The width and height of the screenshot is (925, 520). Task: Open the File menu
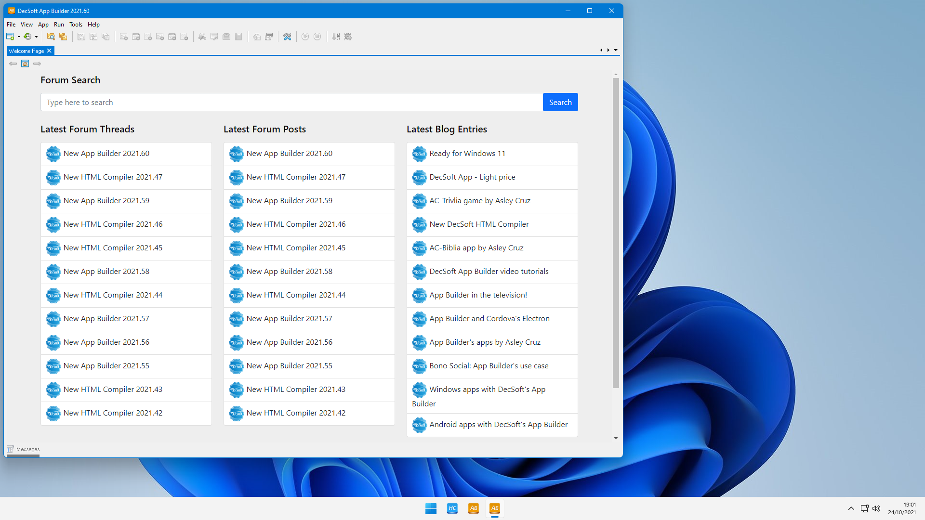[x=11, y=24]
